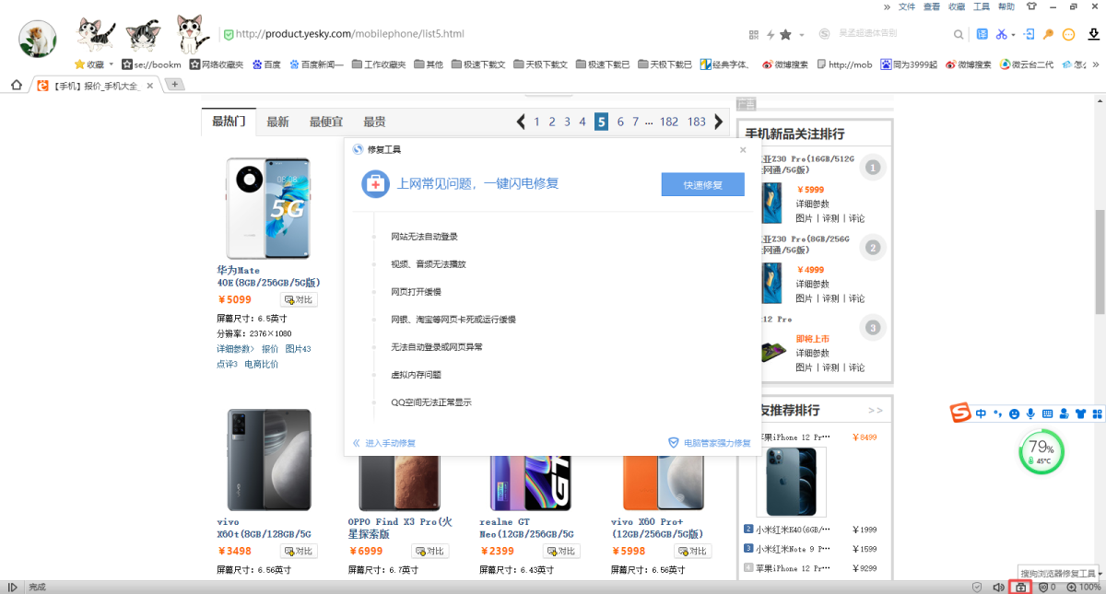Open a new tab with the plus button

175,85
